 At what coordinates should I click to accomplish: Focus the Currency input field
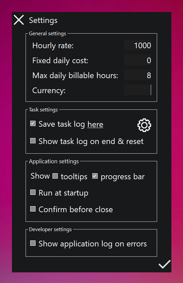click(x=138, y=90)
